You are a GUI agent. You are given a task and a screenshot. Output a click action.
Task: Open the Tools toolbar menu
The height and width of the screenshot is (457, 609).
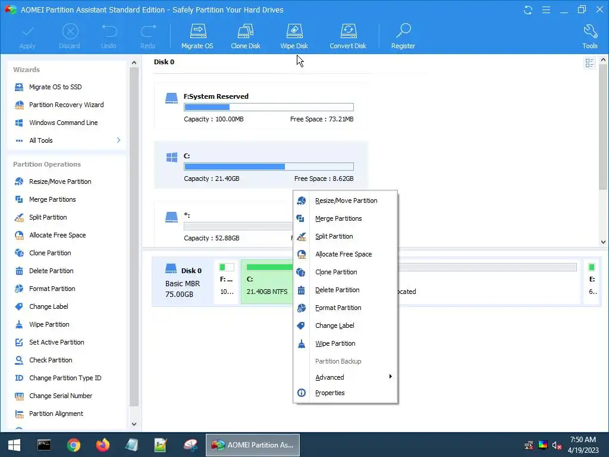pyautogui.click(x=589, y=36)
